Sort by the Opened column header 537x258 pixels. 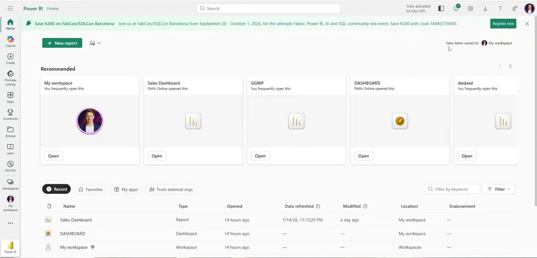[235, 206]
